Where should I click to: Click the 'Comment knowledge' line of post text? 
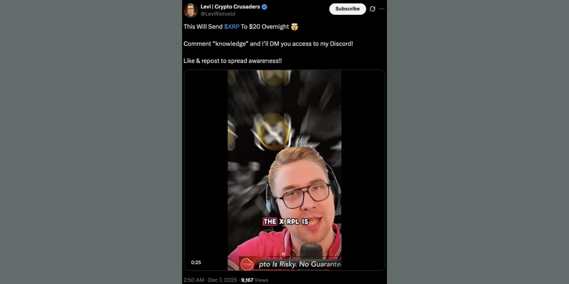click(x=268, y=44)
